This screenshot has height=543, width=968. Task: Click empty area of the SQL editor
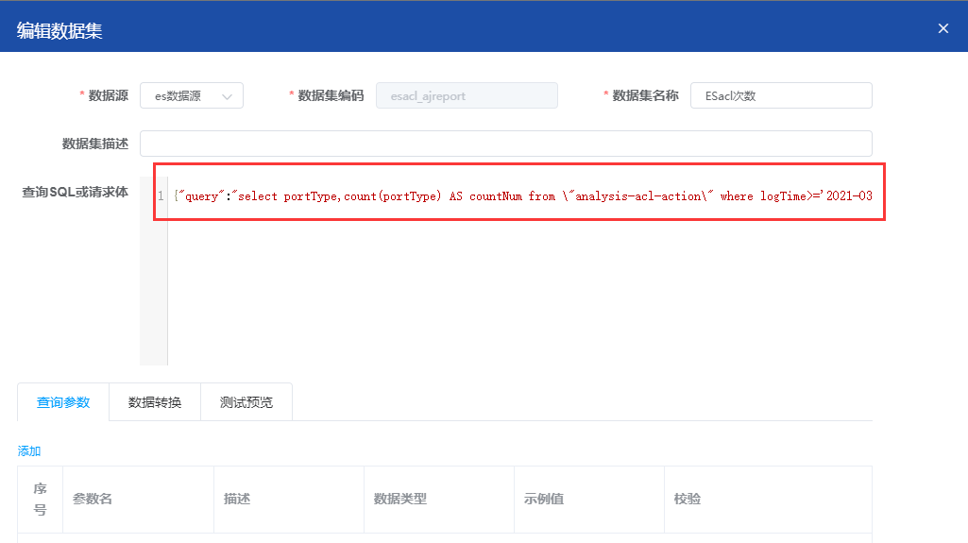[x=519, y=293]
